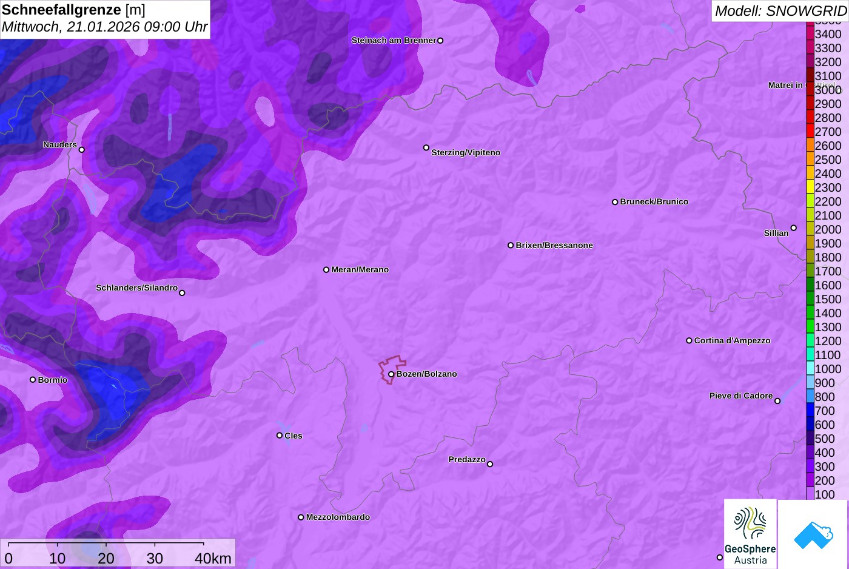Click the "40km" scale bar label
This screenshot has width=849, height=569.
click(213, 558)
